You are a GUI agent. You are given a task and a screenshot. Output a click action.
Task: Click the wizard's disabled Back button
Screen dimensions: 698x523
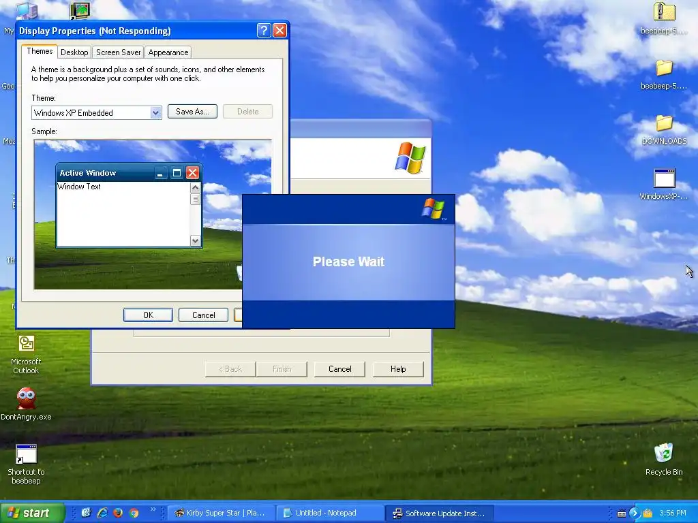[x=230, y=369]
